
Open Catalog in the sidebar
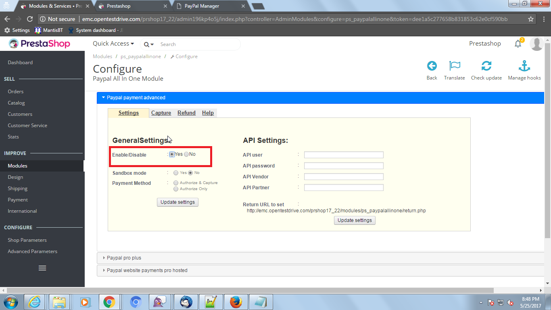pos(16,103)
